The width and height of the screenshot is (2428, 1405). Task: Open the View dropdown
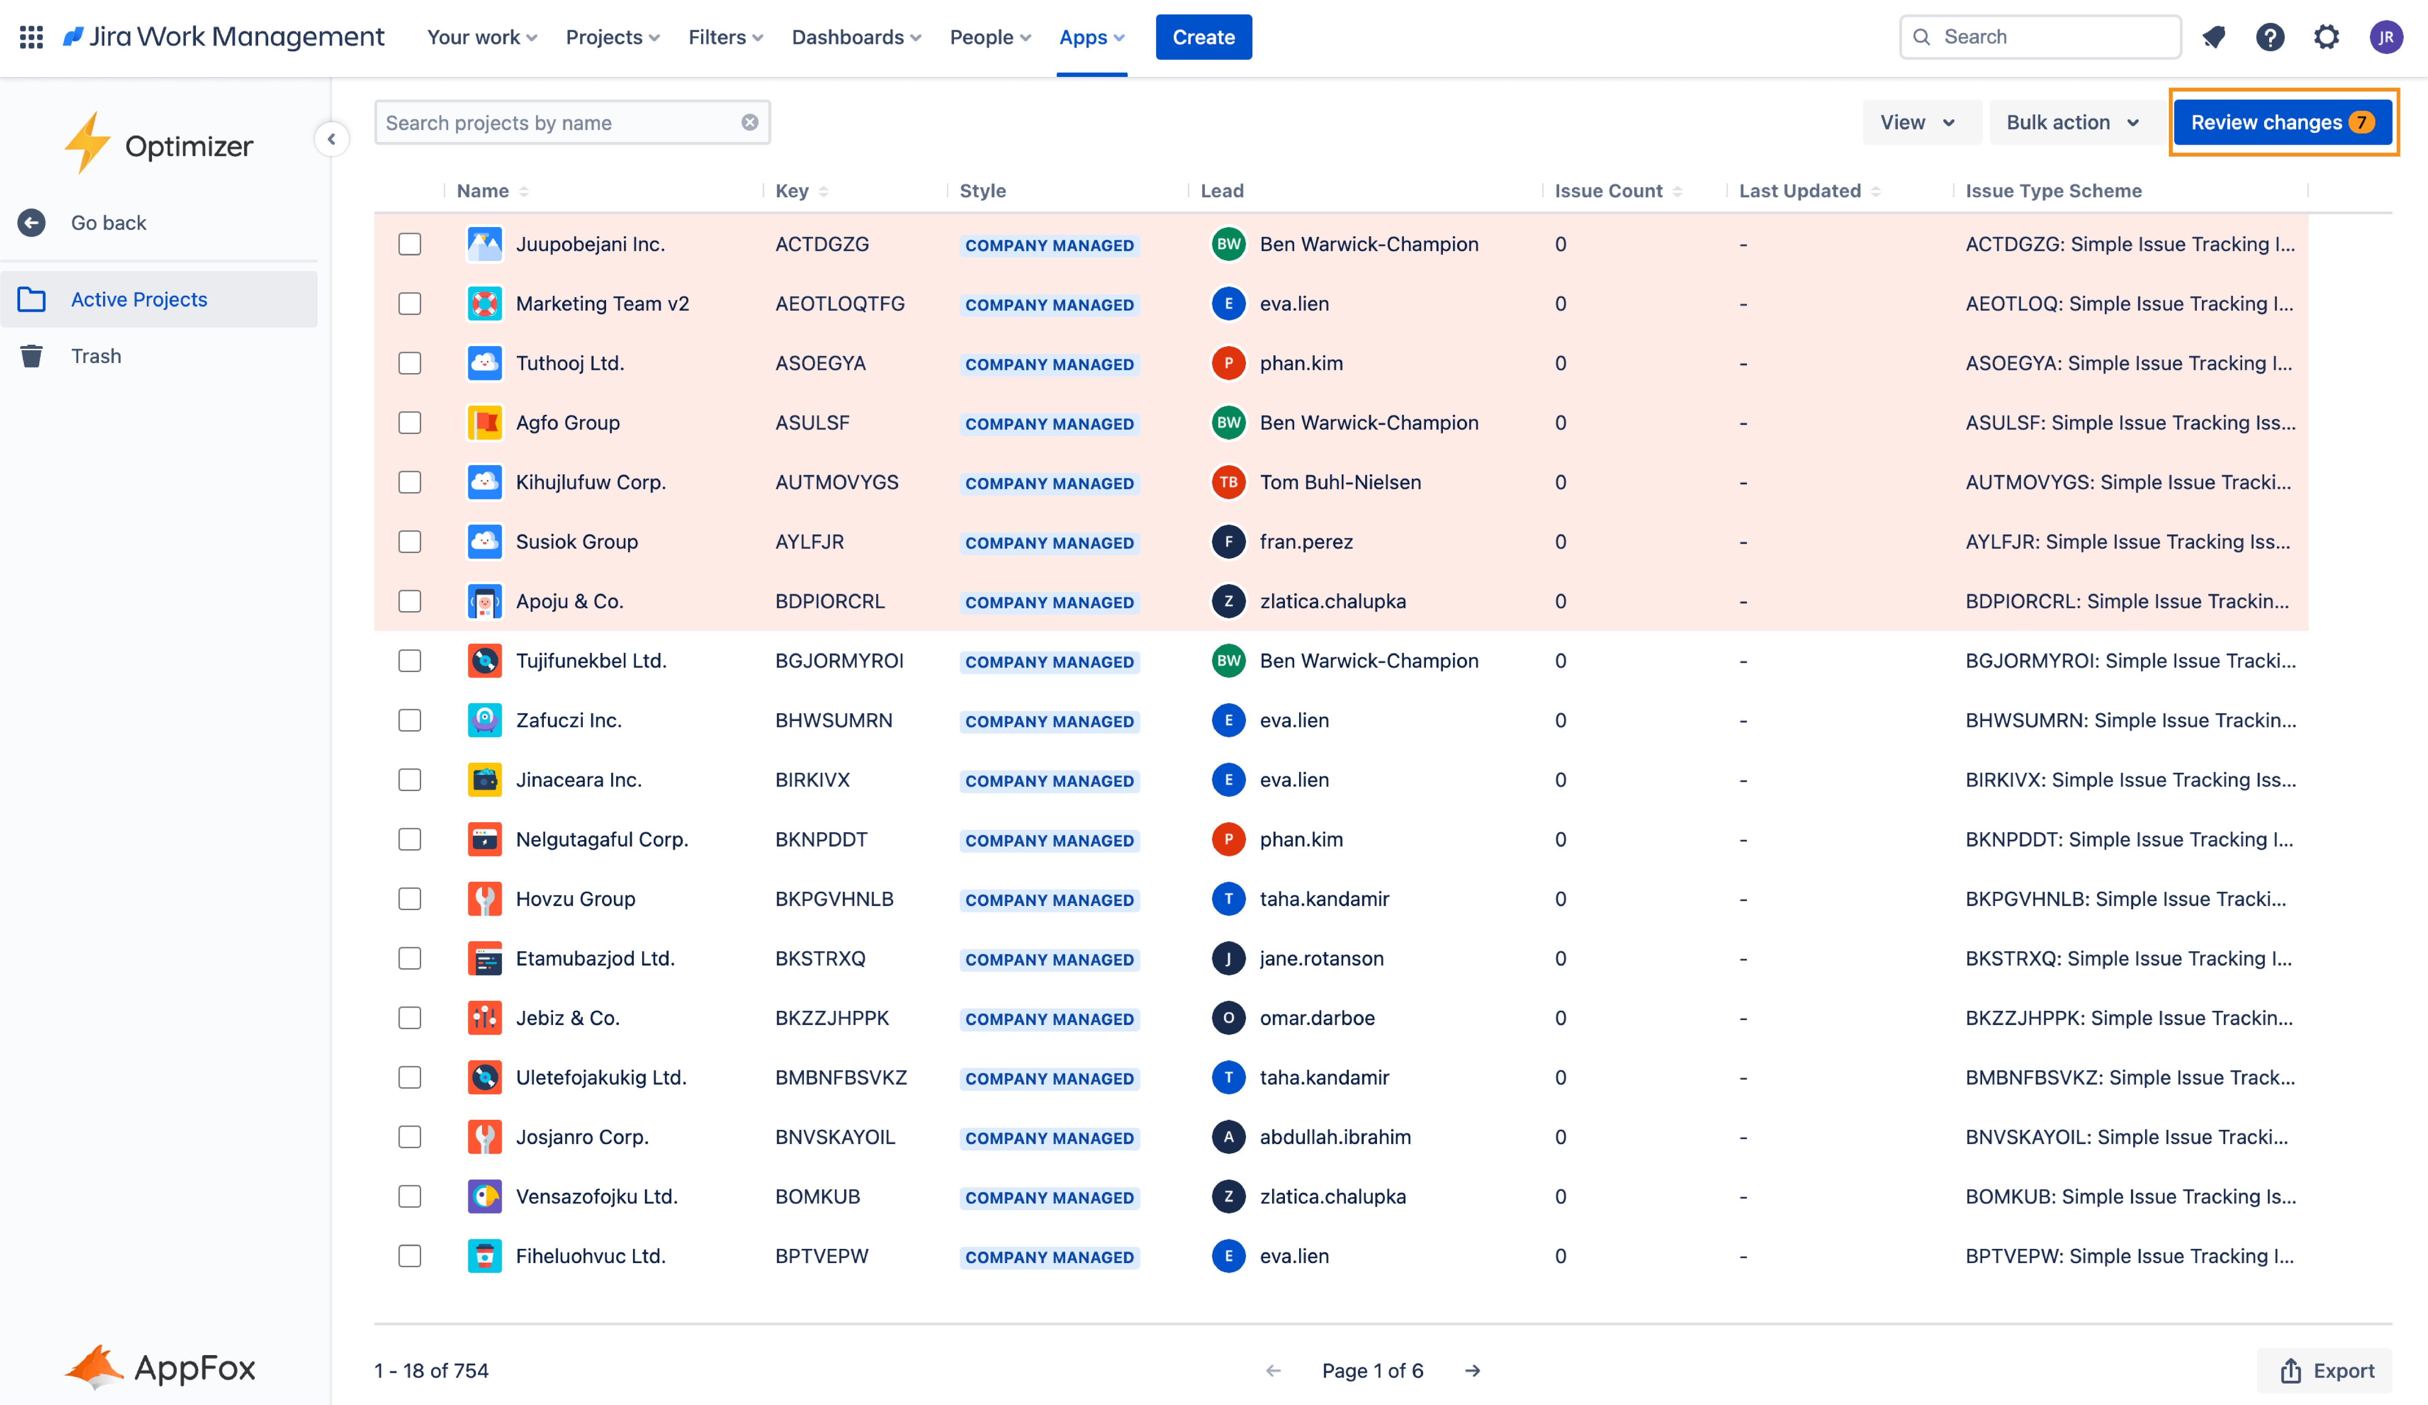pos(1917,122)
